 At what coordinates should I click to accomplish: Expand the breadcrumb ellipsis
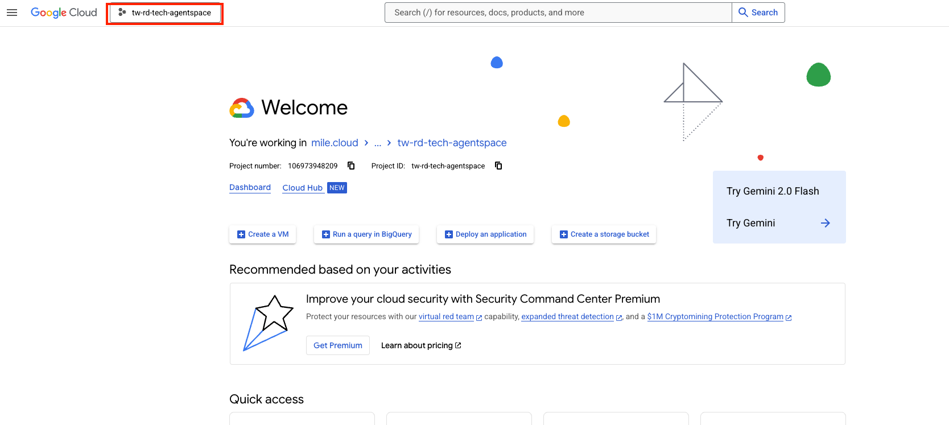click(x=378, y=143)
